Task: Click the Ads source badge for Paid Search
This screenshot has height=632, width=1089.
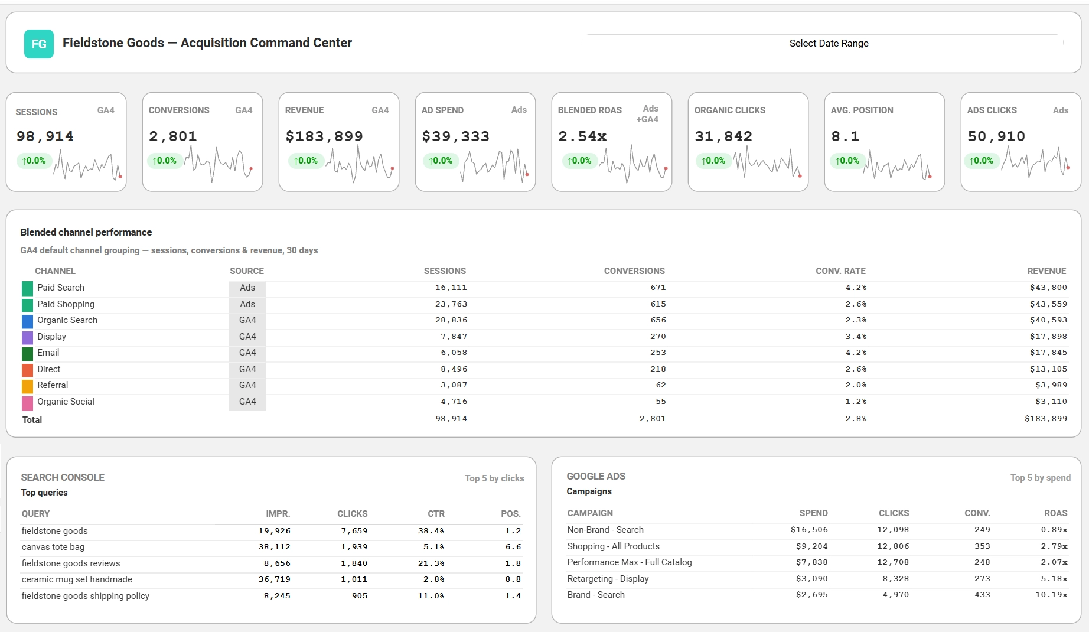Action: tap(247, 288)
